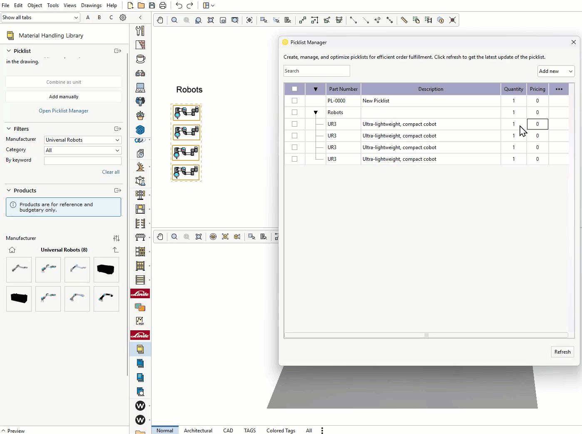Tick the checkbox for PL-0000 row
Image resolution: width=582 pixels, height=434 pixels.
(295, 100)
